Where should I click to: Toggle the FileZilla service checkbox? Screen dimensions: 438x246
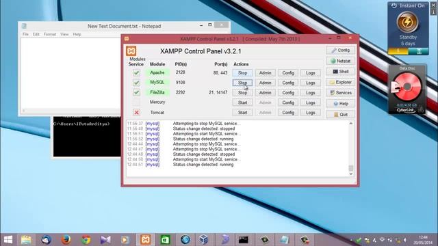point(136,92)
